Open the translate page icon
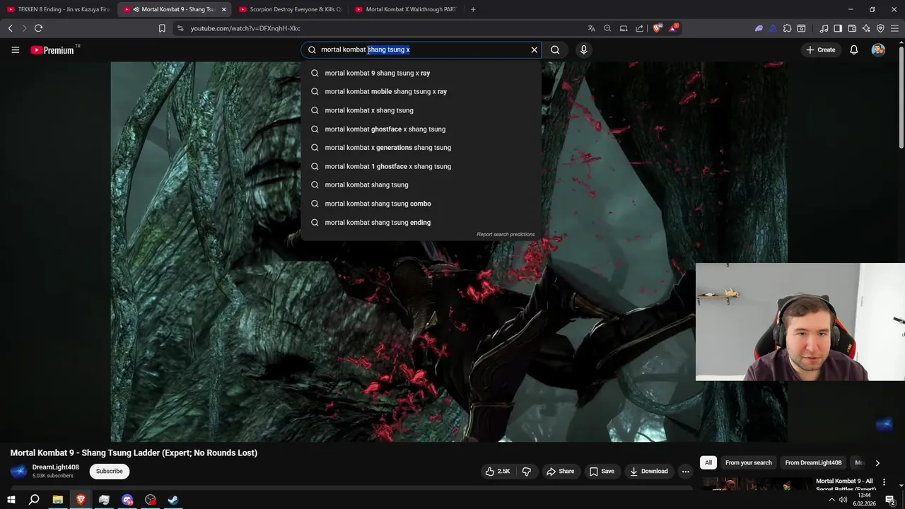This screenshot has width=905, height=509. pos(591,28)
